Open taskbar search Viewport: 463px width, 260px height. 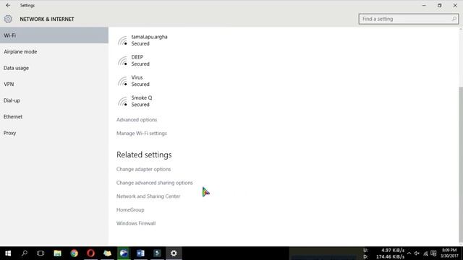pyautogui.click(x=25, y=253)
